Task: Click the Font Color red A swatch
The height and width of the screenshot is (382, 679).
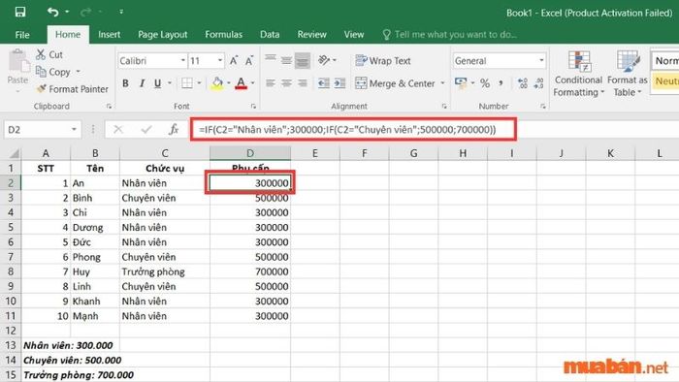Action: [242, 83]
